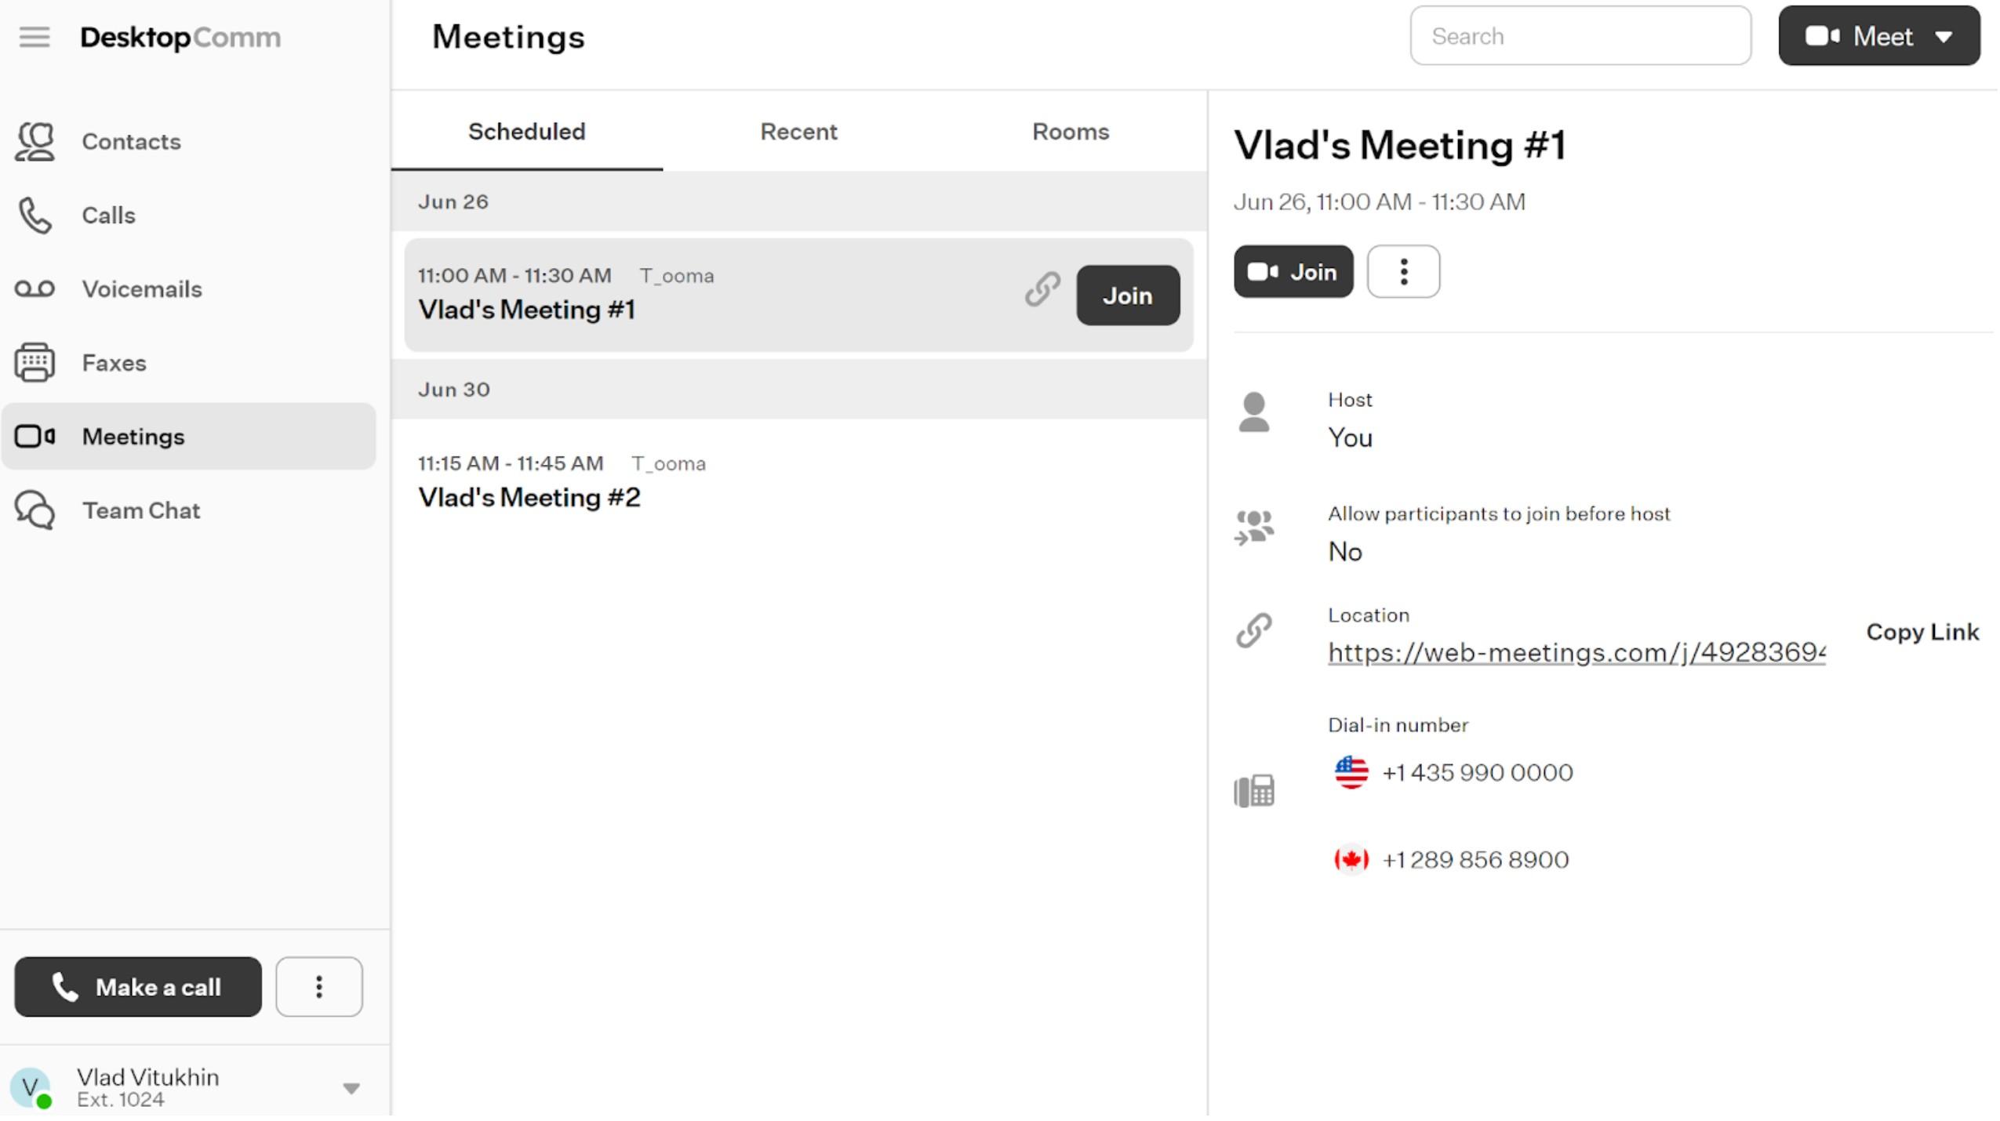Screen dimensions: 2000x1121
Task: Open the web-meetings.com meeting link
Action: click(1576, 653)
